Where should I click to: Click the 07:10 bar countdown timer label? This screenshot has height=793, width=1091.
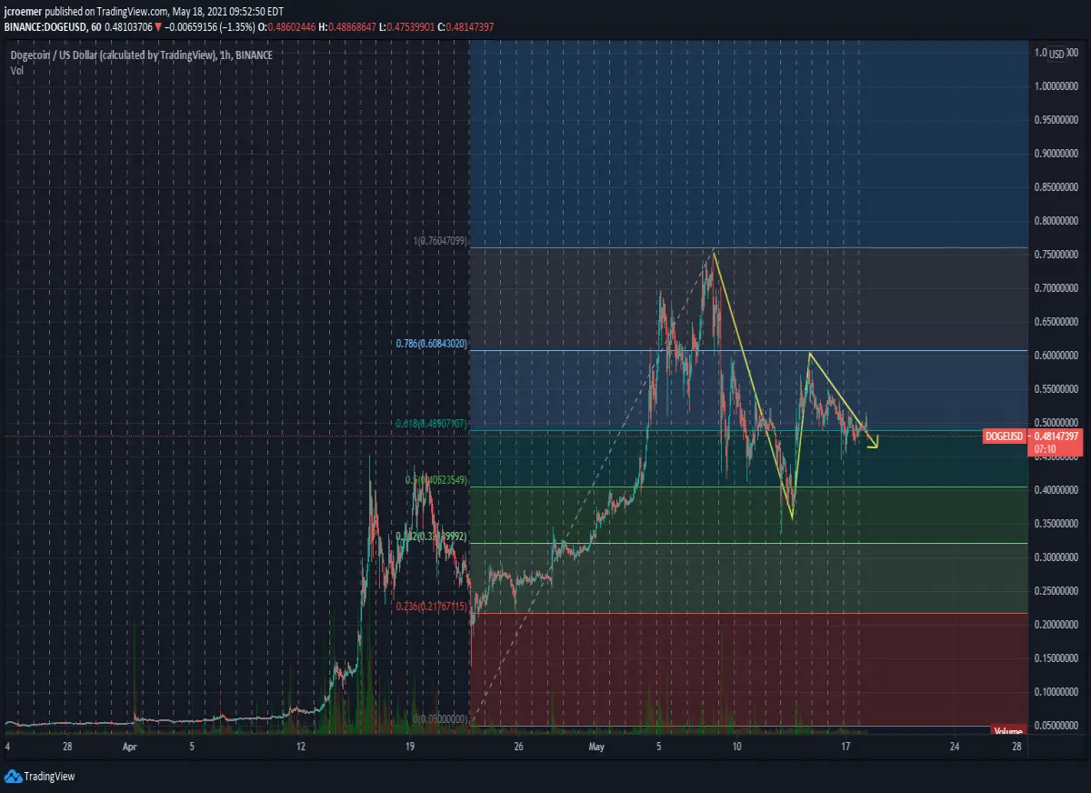1040,448
